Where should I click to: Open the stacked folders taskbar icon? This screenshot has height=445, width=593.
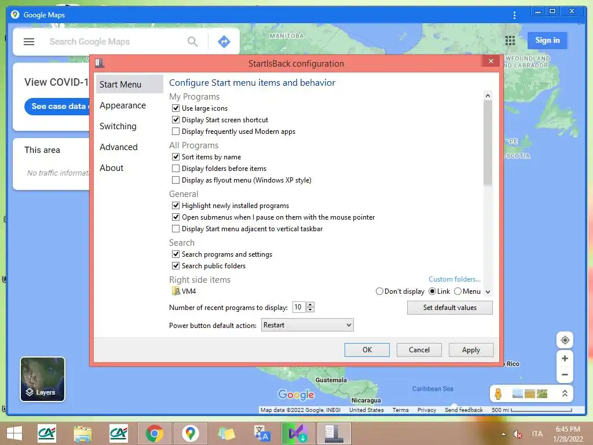pos(226,433)
